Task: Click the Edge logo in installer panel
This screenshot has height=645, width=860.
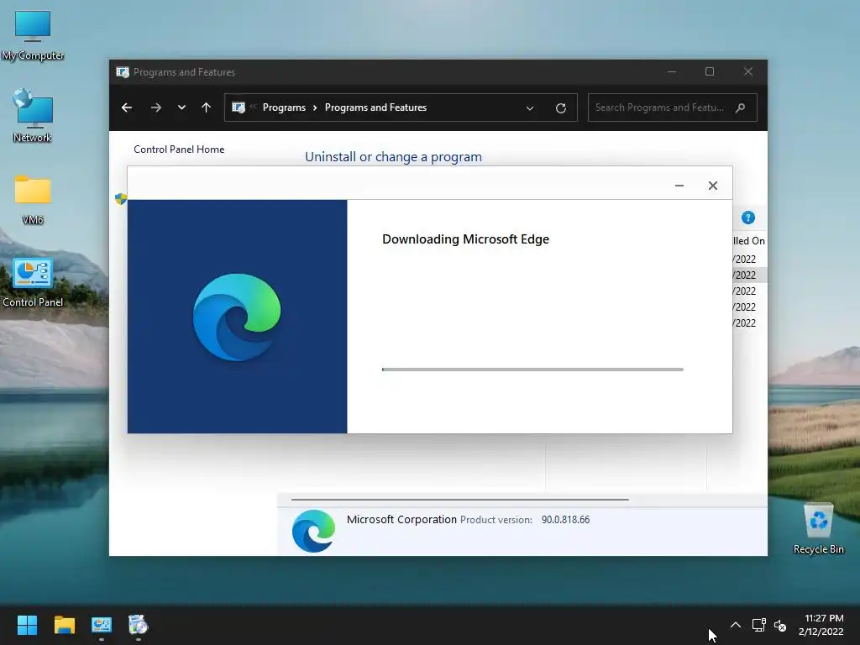Action: (x=237, y=317)
